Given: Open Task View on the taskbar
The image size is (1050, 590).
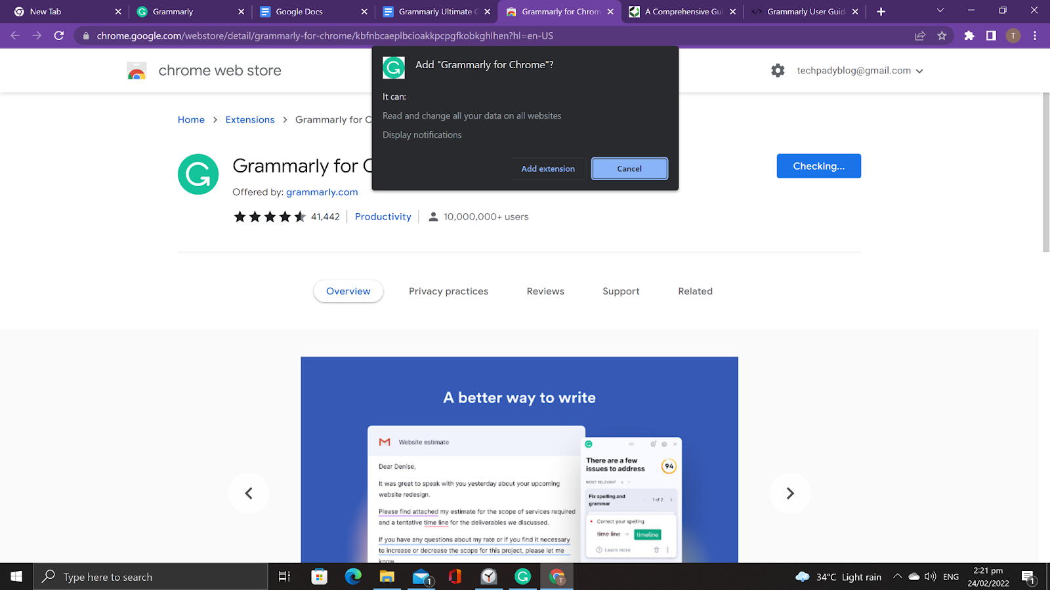Looking at the screenshot, I should 284,577.
